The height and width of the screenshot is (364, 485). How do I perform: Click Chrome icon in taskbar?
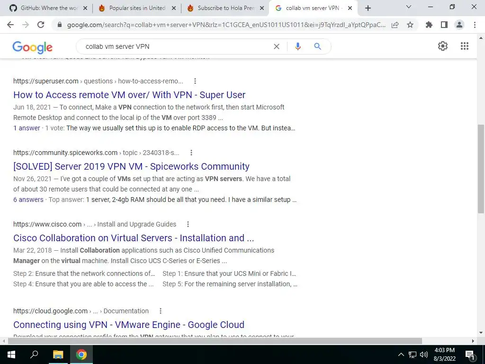81,355
